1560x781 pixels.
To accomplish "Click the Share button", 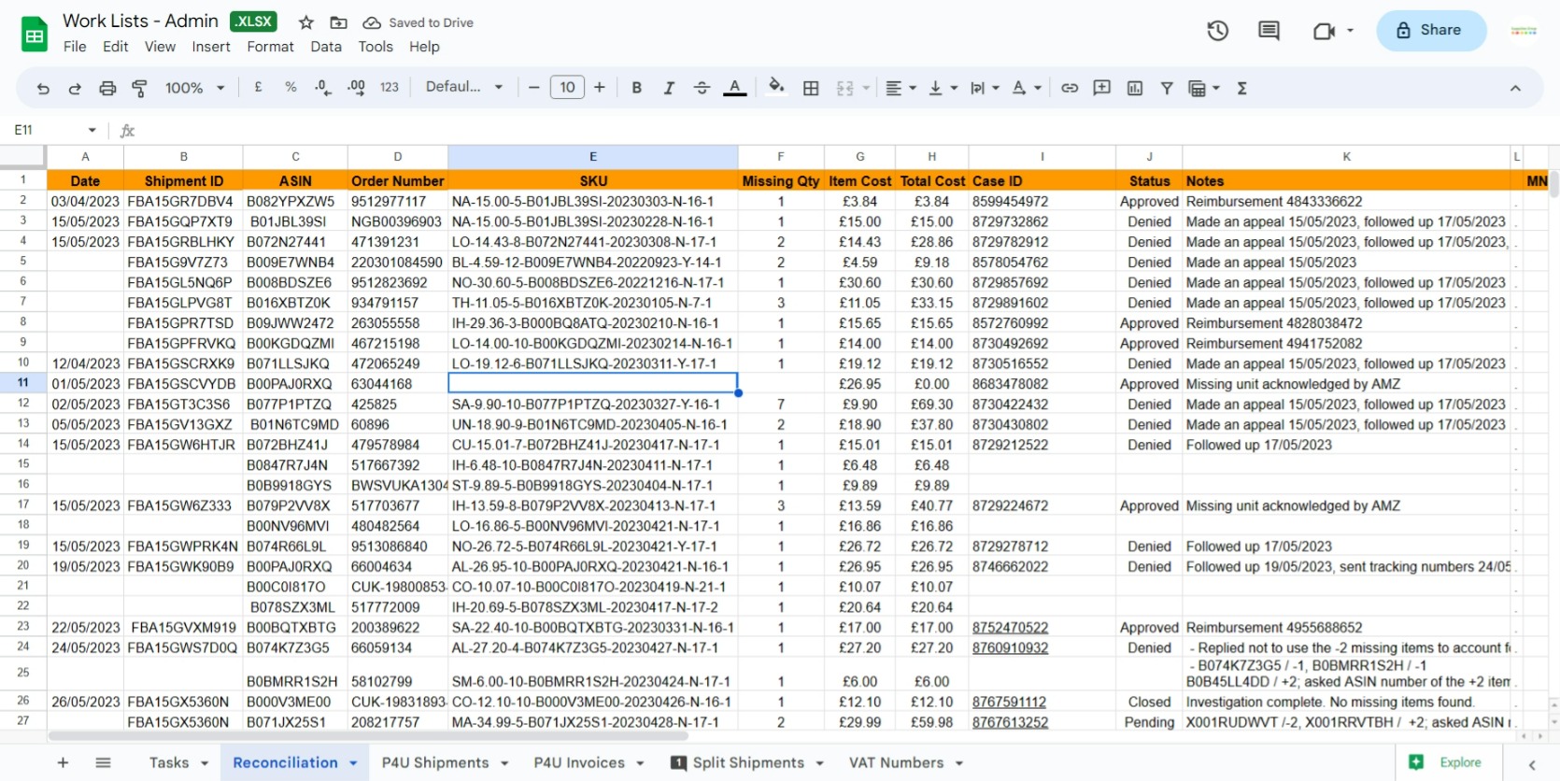I will coord(1429,30).
